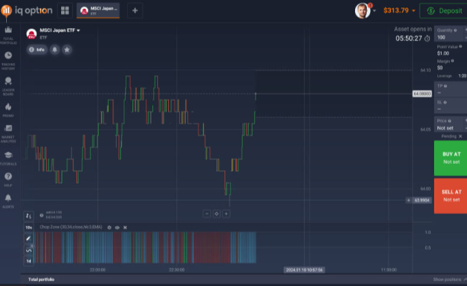The width and height of the screenshot is (467, 286).
Task: Open the drawing pencil tool
Action: (x=29, y=238)
